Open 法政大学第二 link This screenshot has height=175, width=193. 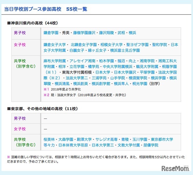pyautogui.click(x=77, y=78)
